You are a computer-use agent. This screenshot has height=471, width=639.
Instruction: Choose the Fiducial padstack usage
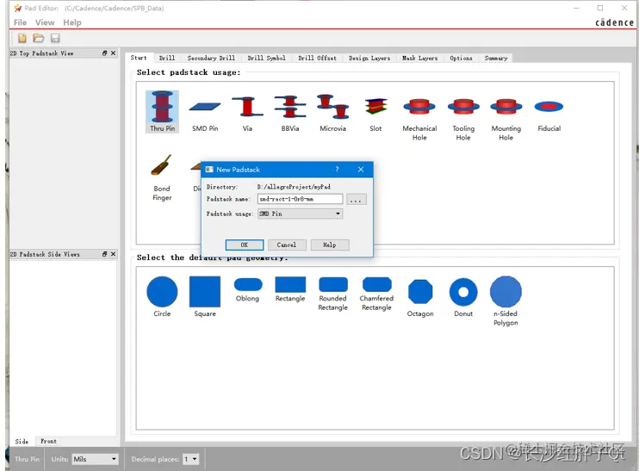[549, 115]
